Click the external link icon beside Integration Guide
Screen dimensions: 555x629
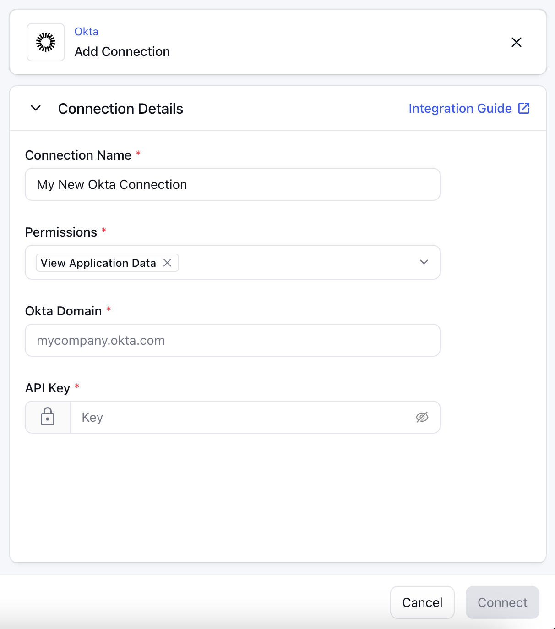[x=524, y=108]
